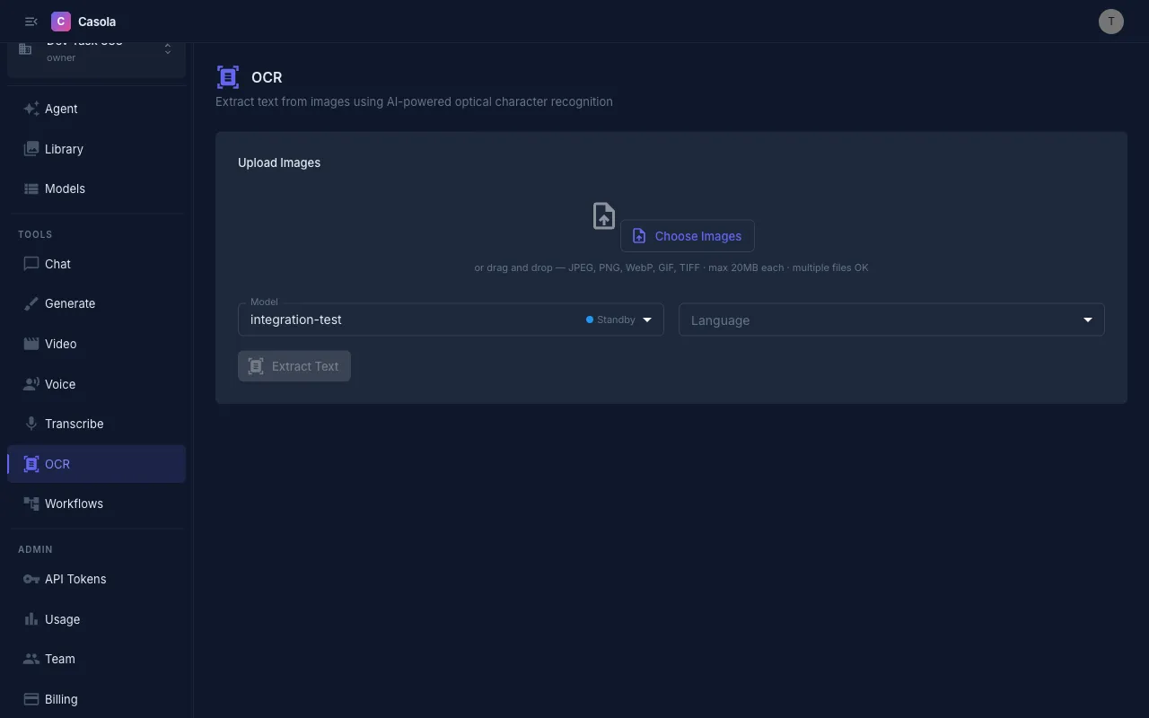Click the API Tokens key icon

click(x=30, y=579)
